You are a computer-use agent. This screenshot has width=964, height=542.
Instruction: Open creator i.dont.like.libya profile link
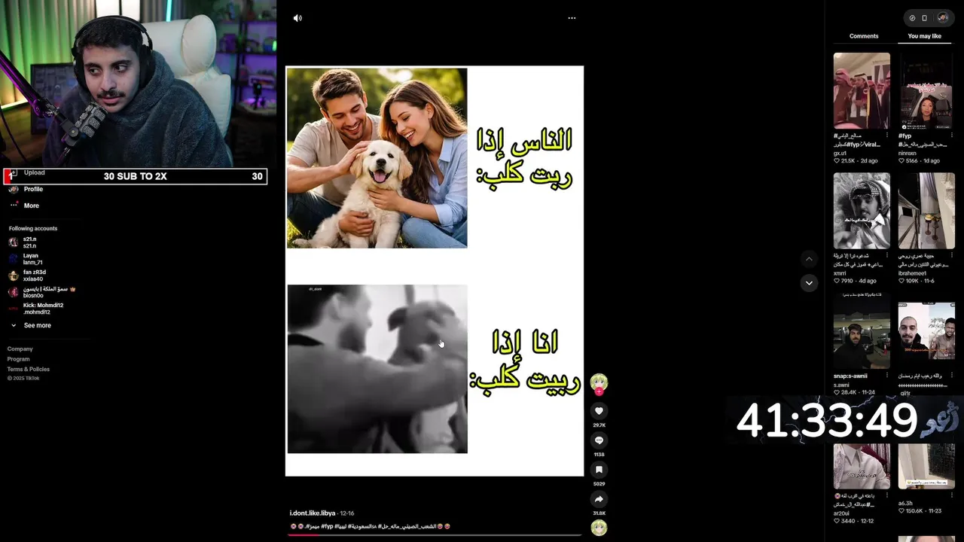[313, 513]
